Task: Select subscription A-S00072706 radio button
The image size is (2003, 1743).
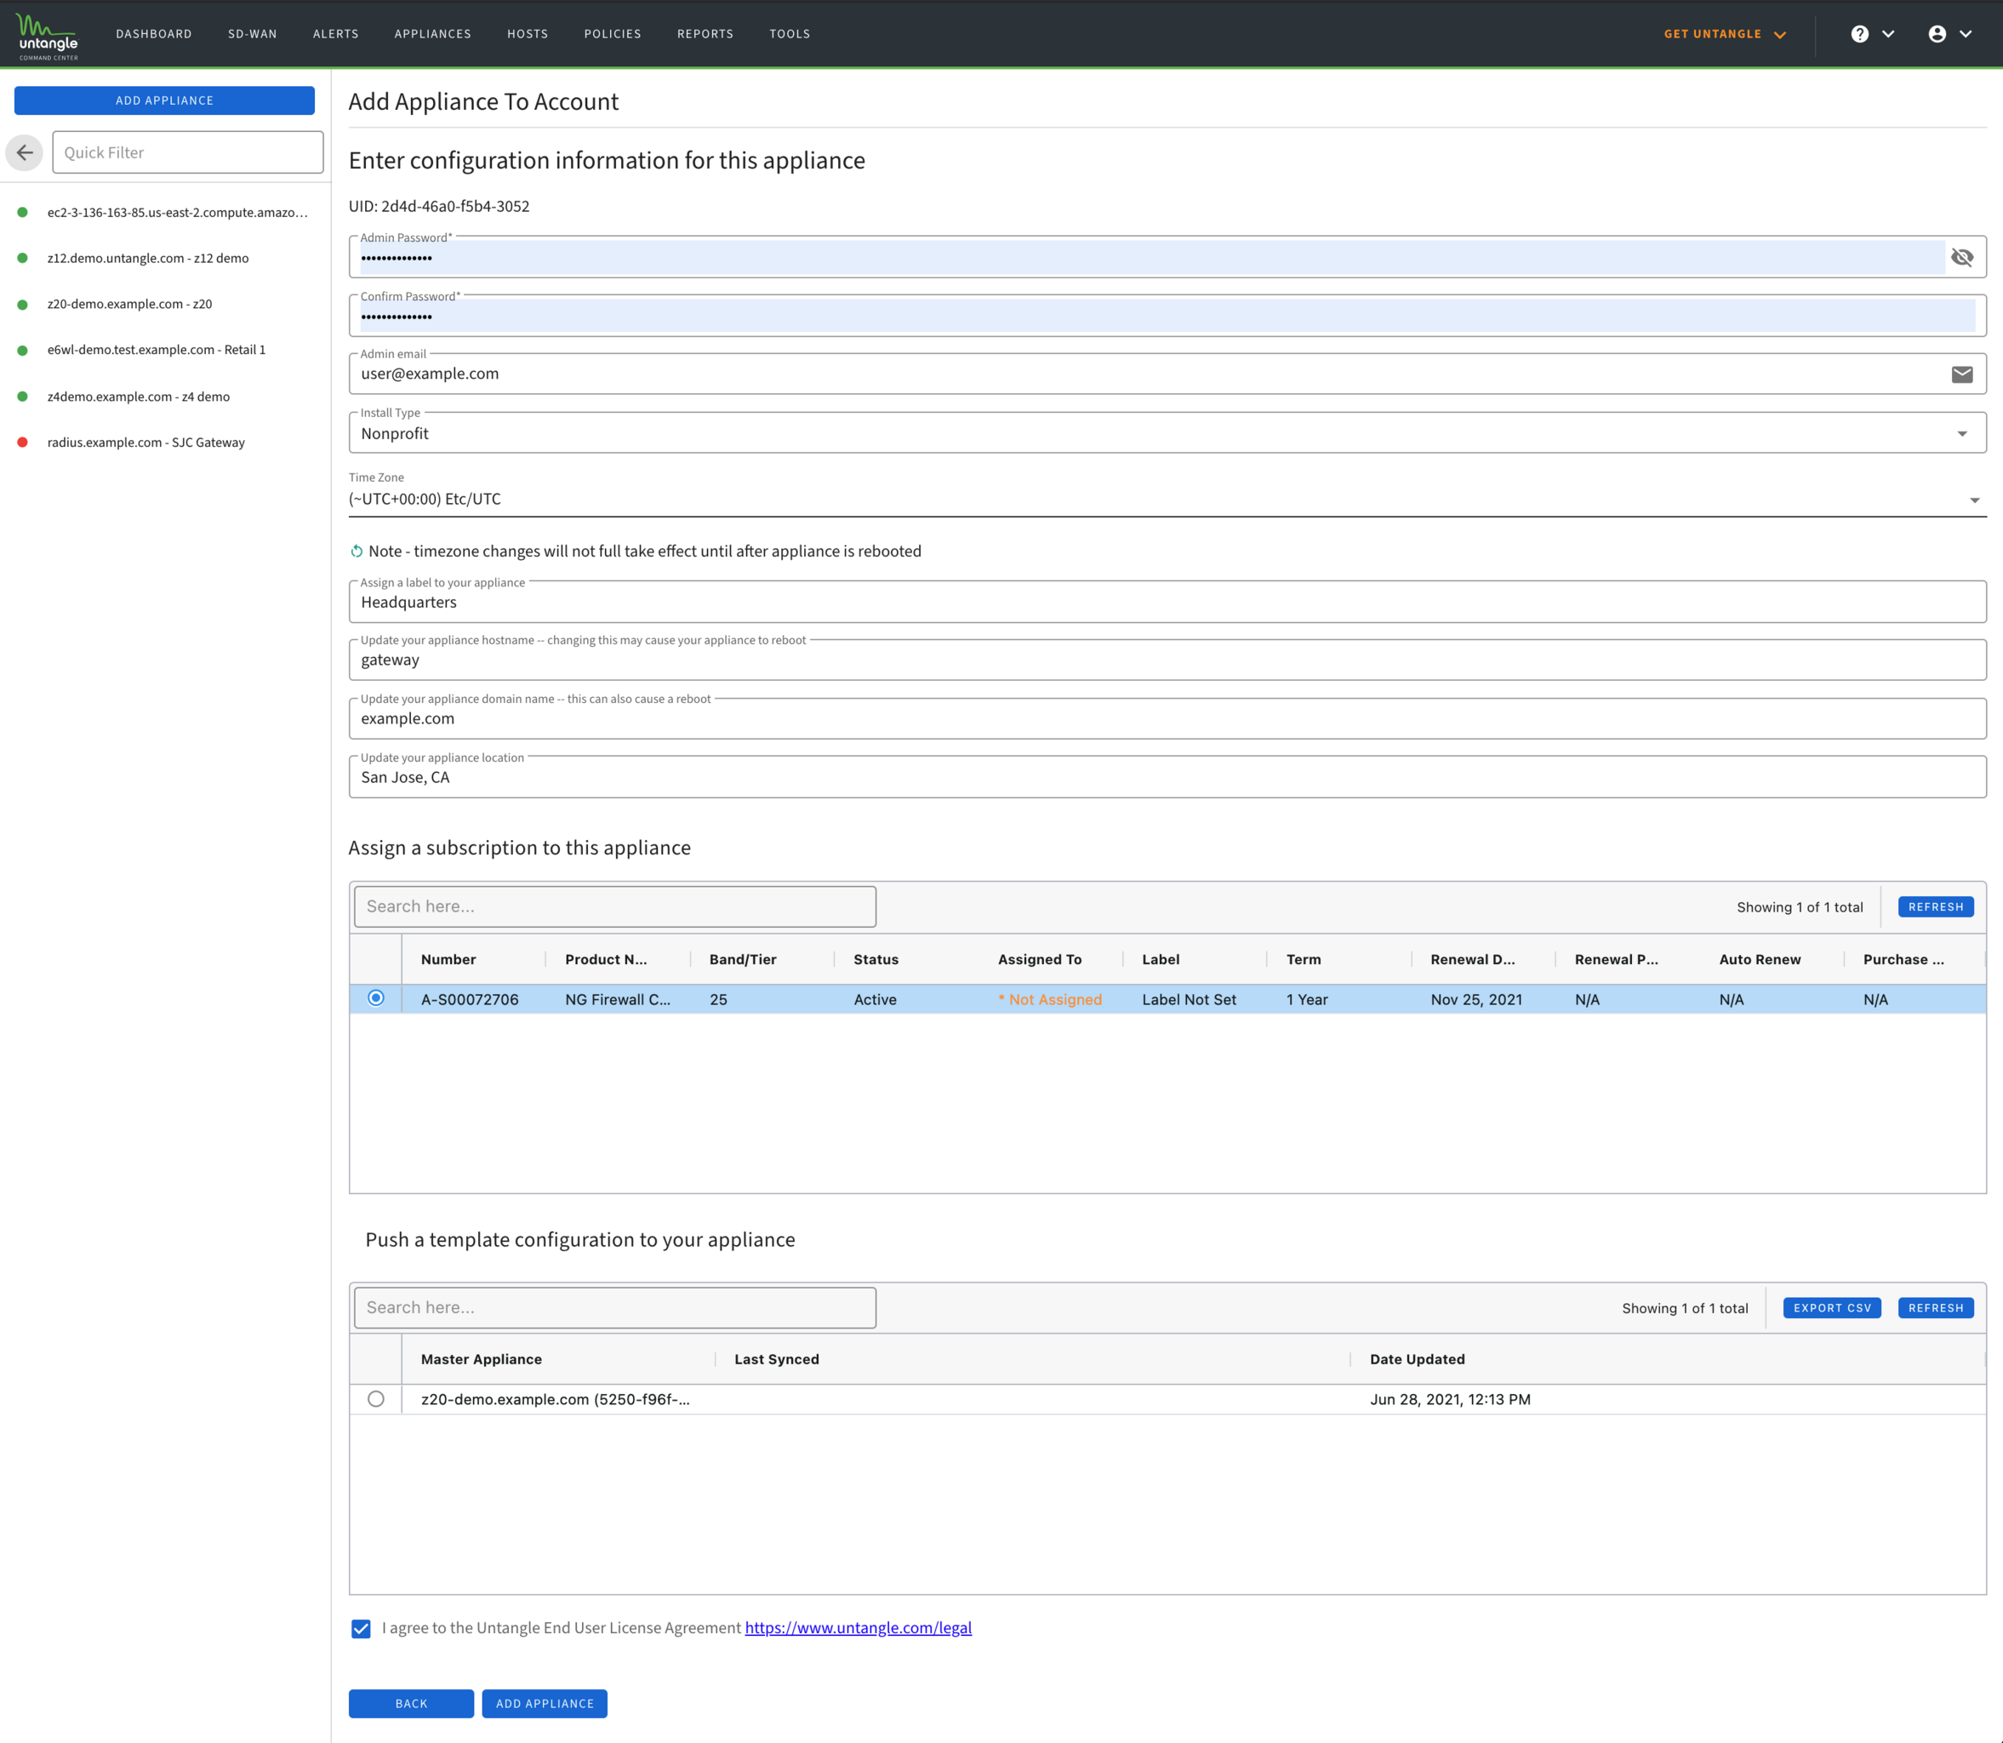Action: pos(376,998)
